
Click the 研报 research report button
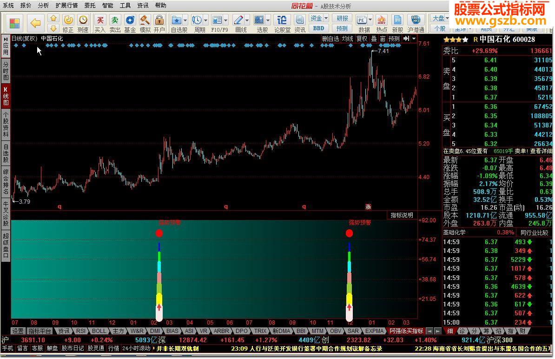(342, 18)
